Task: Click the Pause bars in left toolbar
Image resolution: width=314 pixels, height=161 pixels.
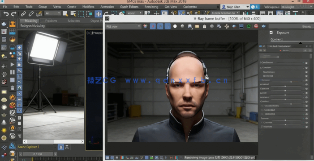Action: [13, 72]
